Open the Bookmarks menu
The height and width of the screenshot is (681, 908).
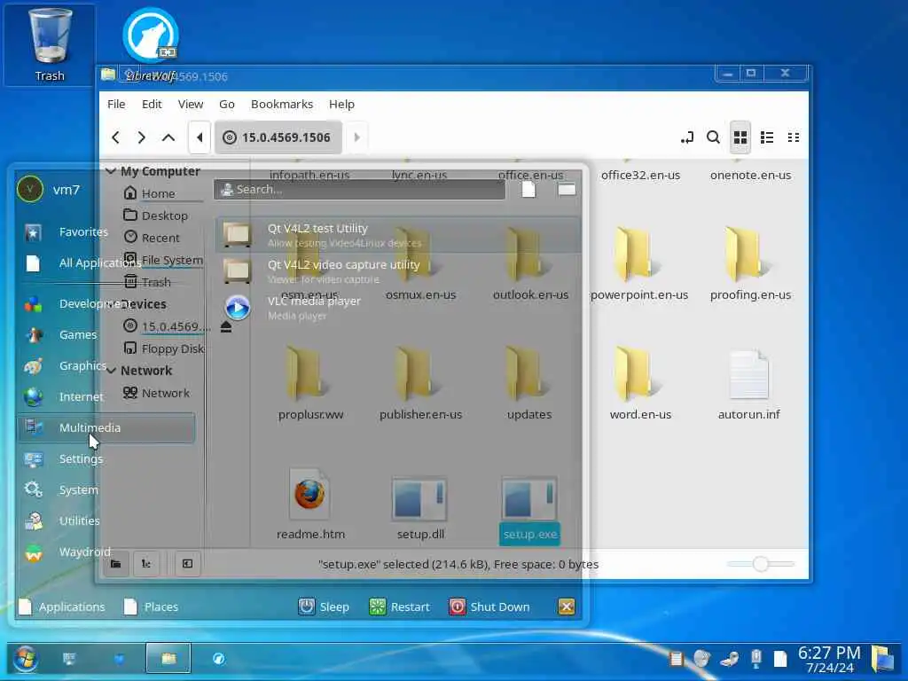point(281,105)
